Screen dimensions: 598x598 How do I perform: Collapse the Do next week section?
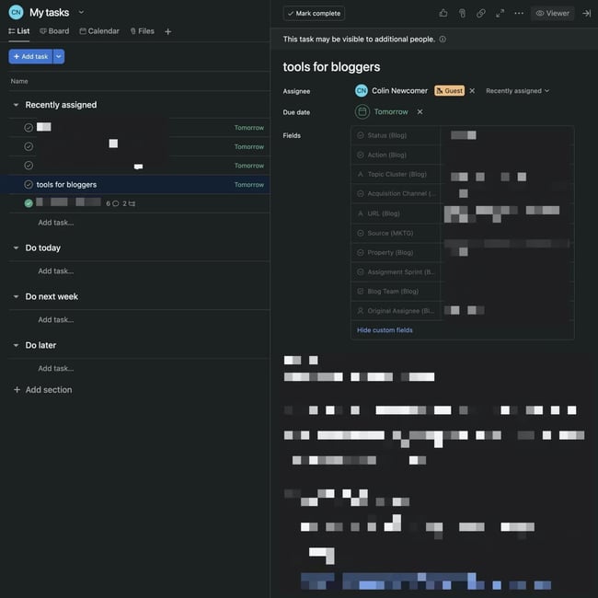pos(16,297)
